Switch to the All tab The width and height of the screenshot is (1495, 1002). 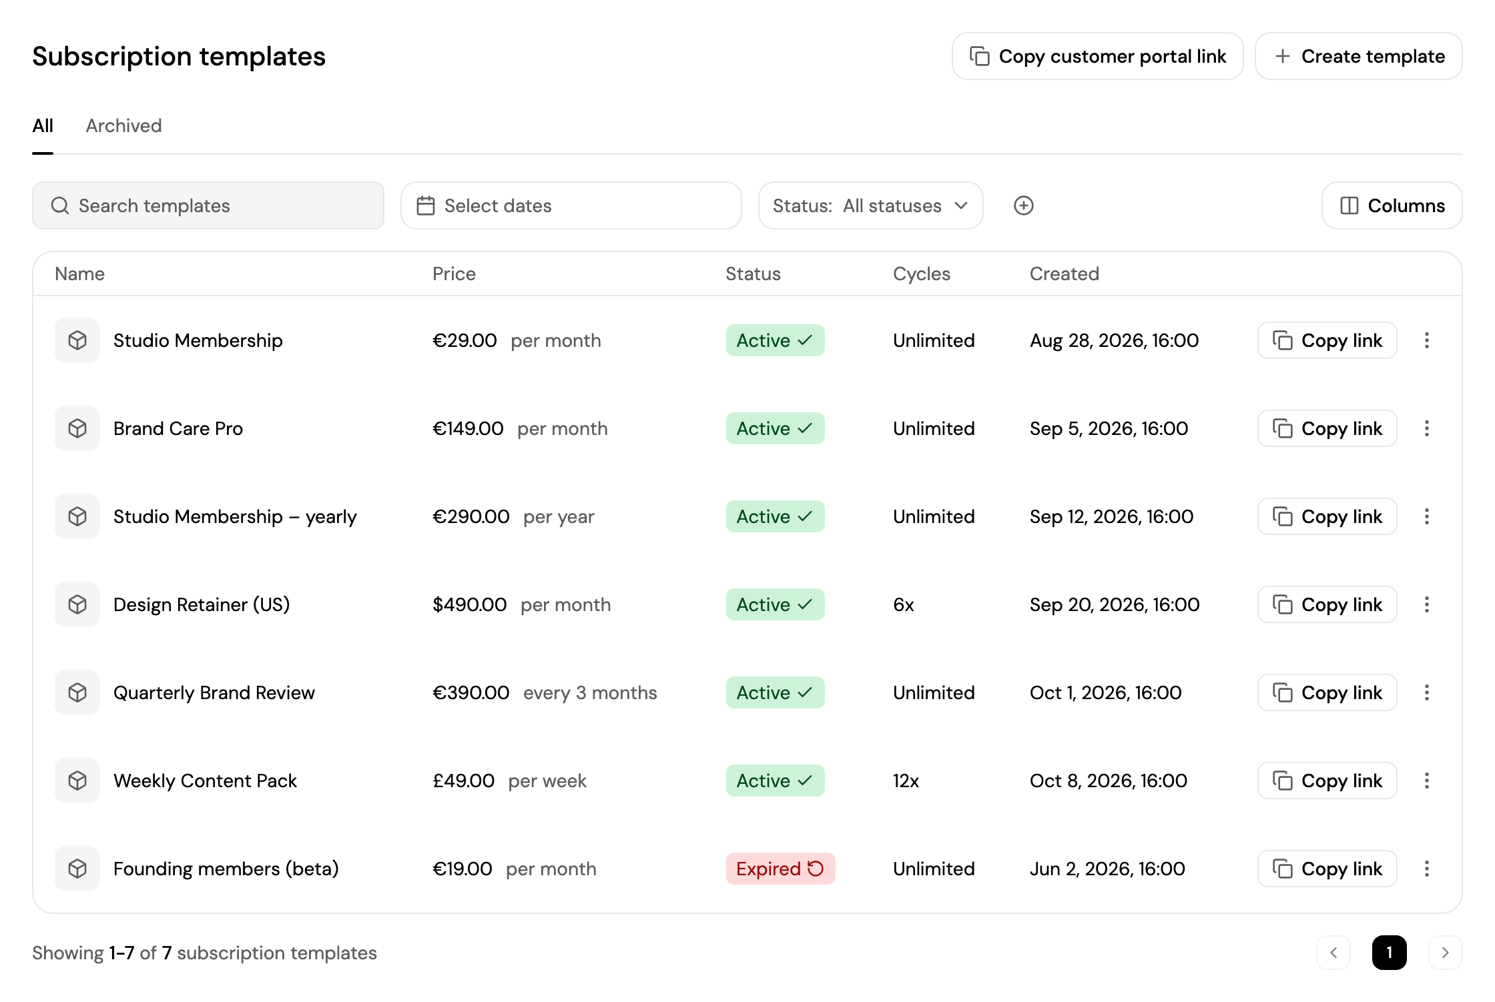(43, 126)
